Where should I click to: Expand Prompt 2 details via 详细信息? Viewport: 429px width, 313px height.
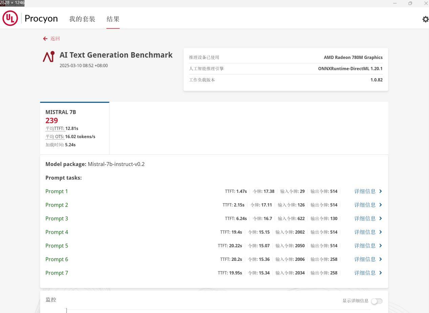pyautogui.click(x=365, y=205)
